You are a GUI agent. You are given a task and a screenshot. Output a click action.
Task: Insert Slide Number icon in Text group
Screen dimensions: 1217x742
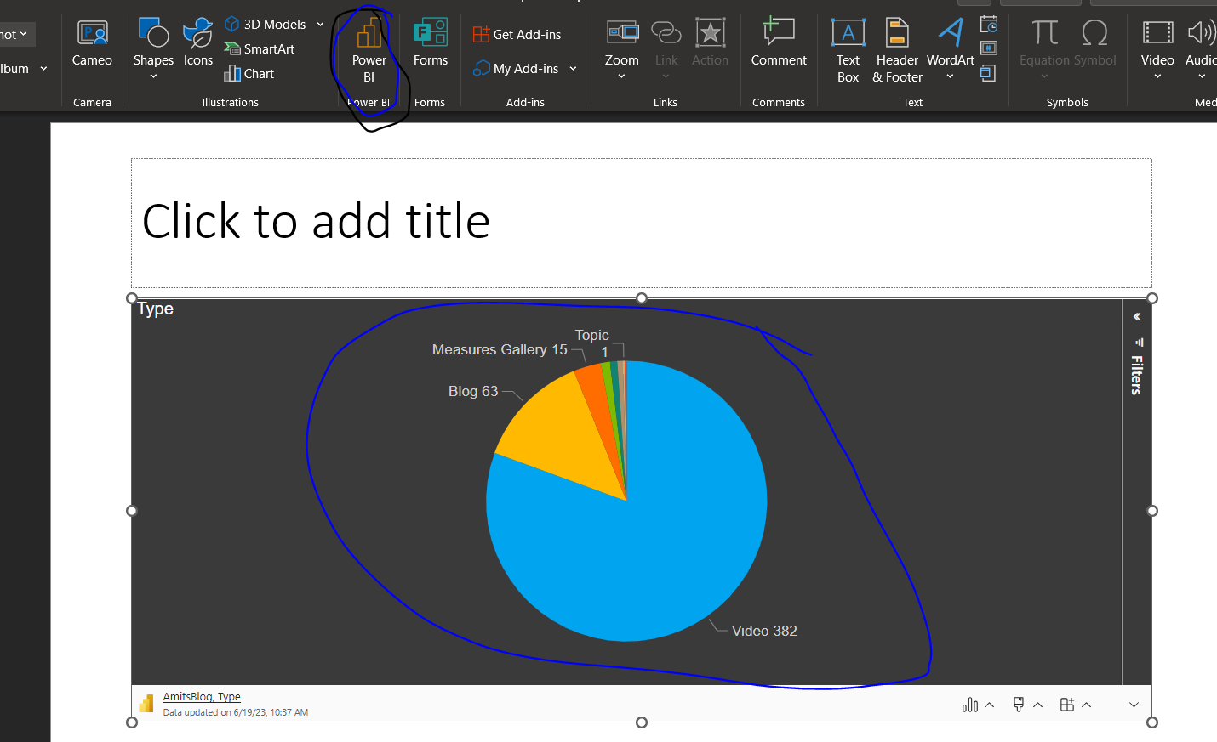[x=989, y=48]
